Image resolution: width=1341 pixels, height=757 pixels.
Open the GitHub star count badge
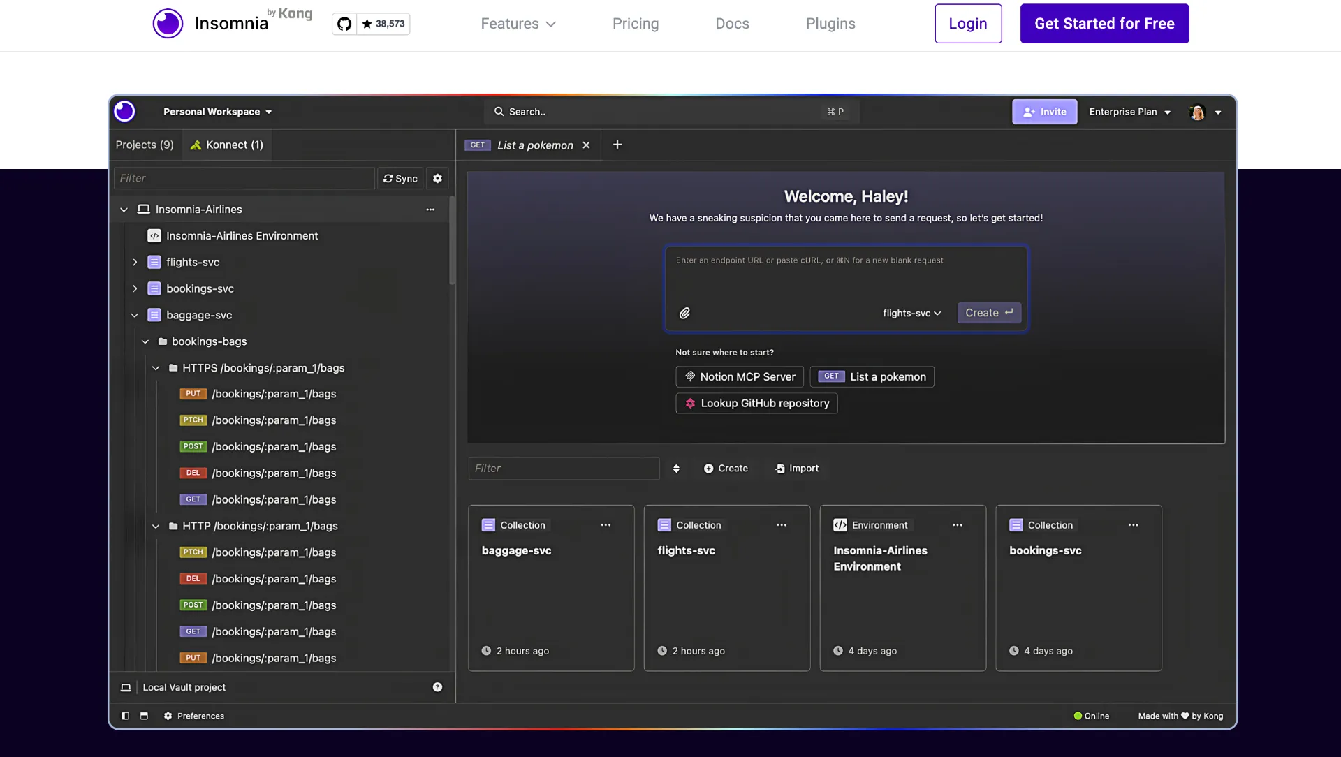[x=371, y=24]
